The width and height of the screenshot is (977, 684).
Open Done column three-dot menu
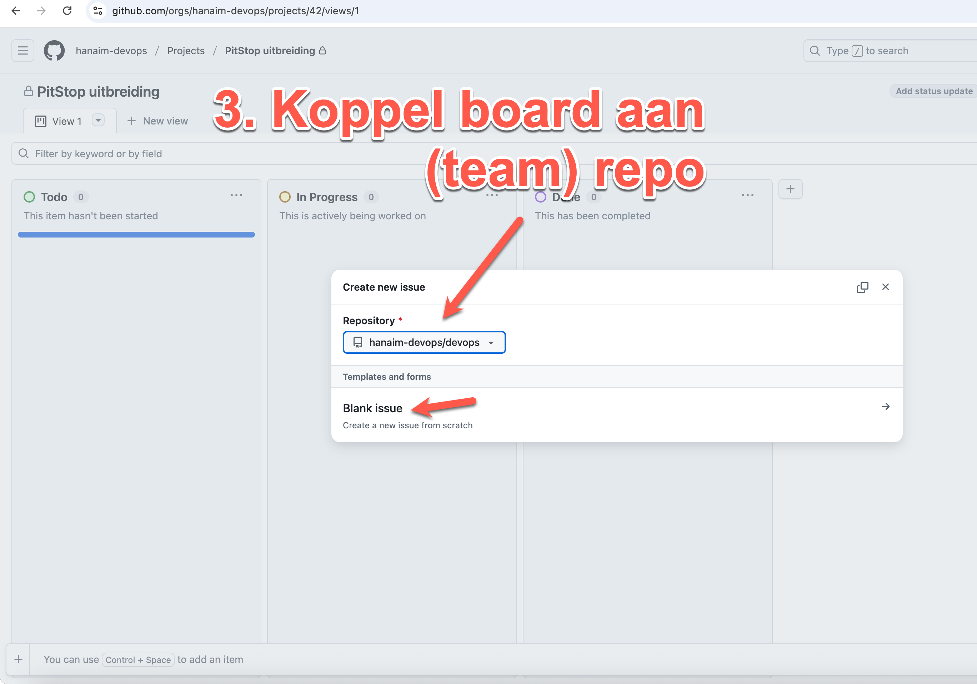point(747,195)
